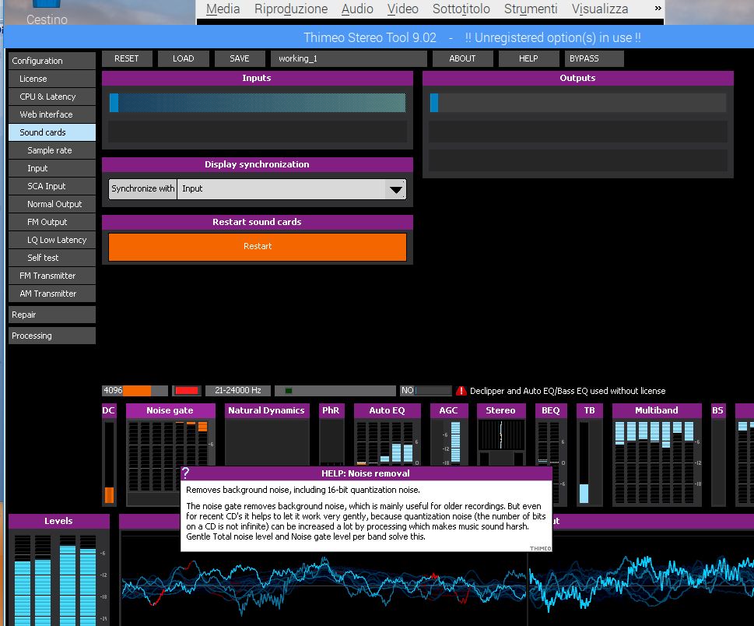This screenshot has width=754, height=626.
Task: Open the Sample rate settings
Action: (52, 150)
